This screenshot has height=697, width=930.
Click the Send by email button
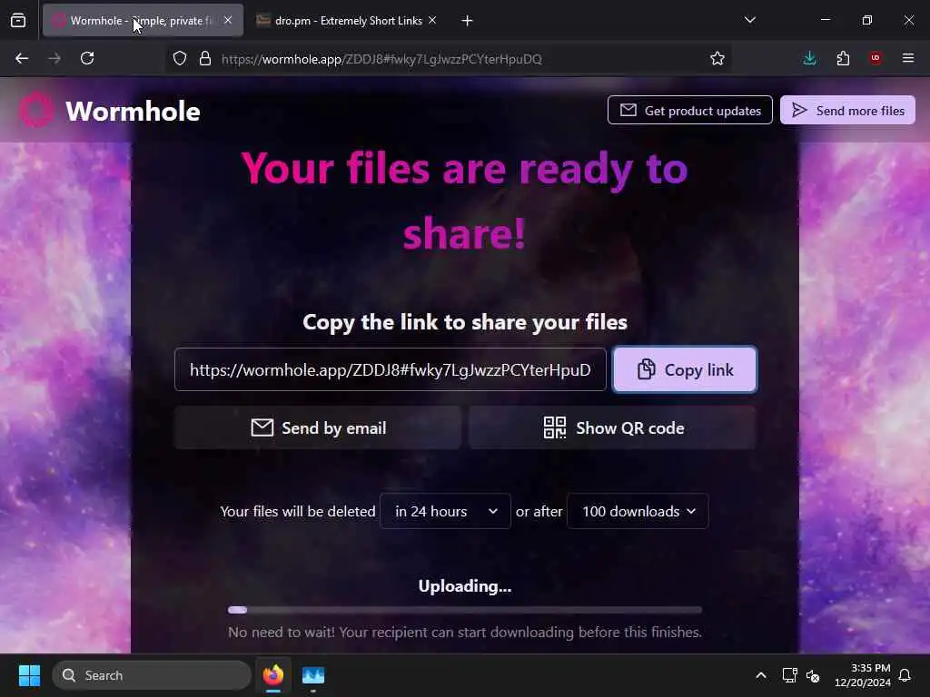[x=318, y=428]
